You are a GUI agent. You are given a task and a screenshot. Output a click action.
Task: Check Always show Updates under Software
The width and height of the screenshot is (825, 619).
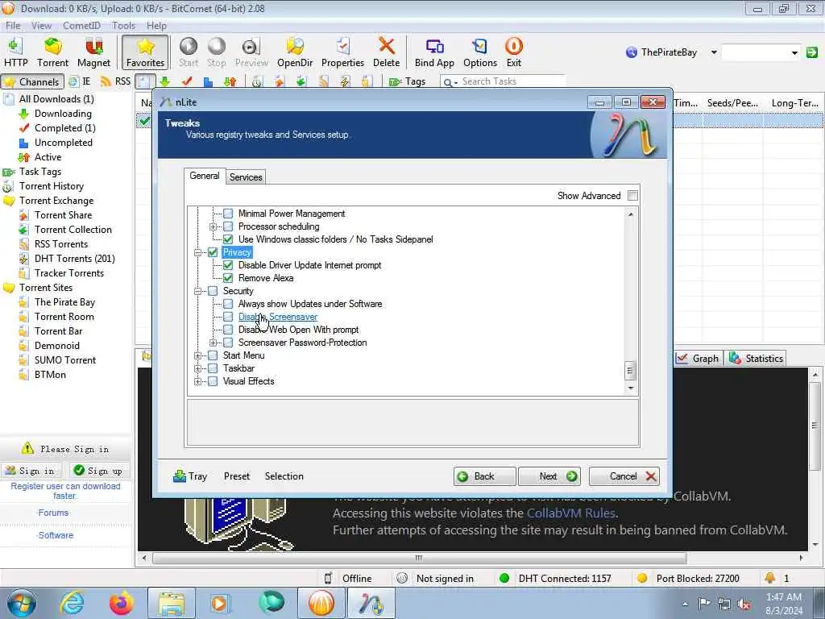coord(228,304)
